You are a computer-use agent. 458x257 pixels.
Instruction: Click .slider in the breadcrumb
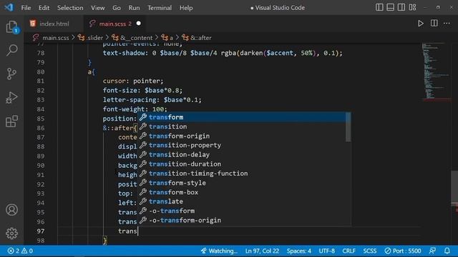(x=94, y=38)
